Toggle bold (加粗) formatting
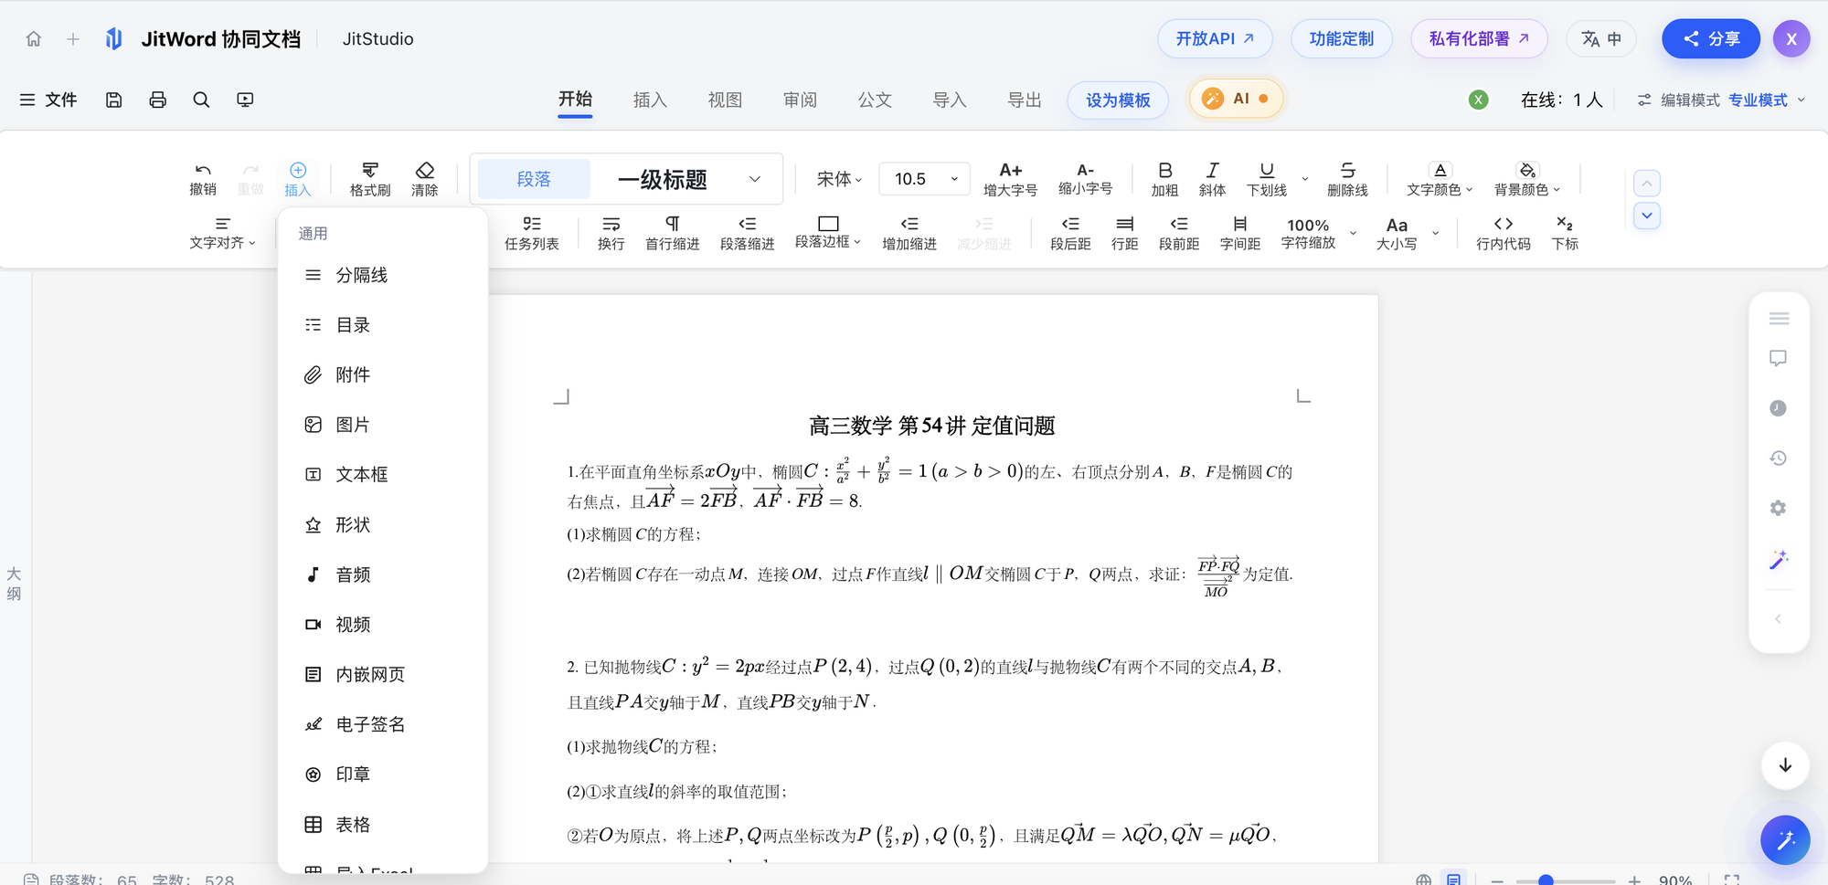The width and height of the screenshot is (1828, 885). click(1164, 179)
